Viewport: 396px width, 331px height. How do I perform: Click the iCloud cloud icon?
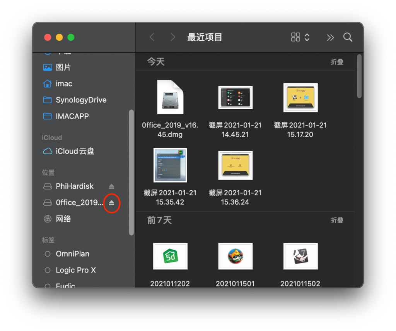point(48,151)
